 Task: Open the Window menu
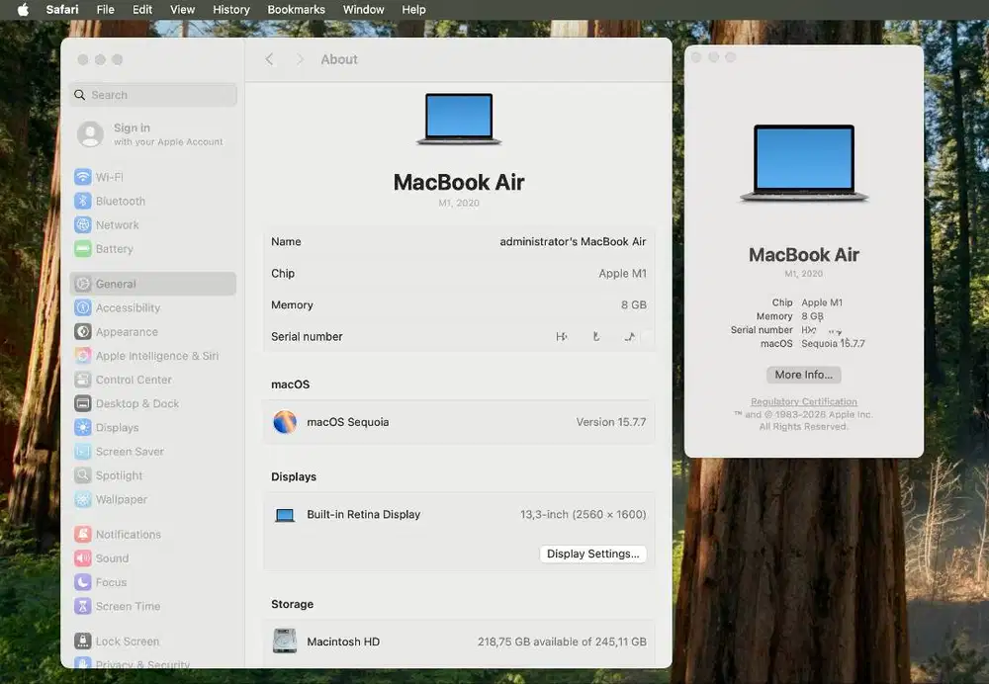363,10
